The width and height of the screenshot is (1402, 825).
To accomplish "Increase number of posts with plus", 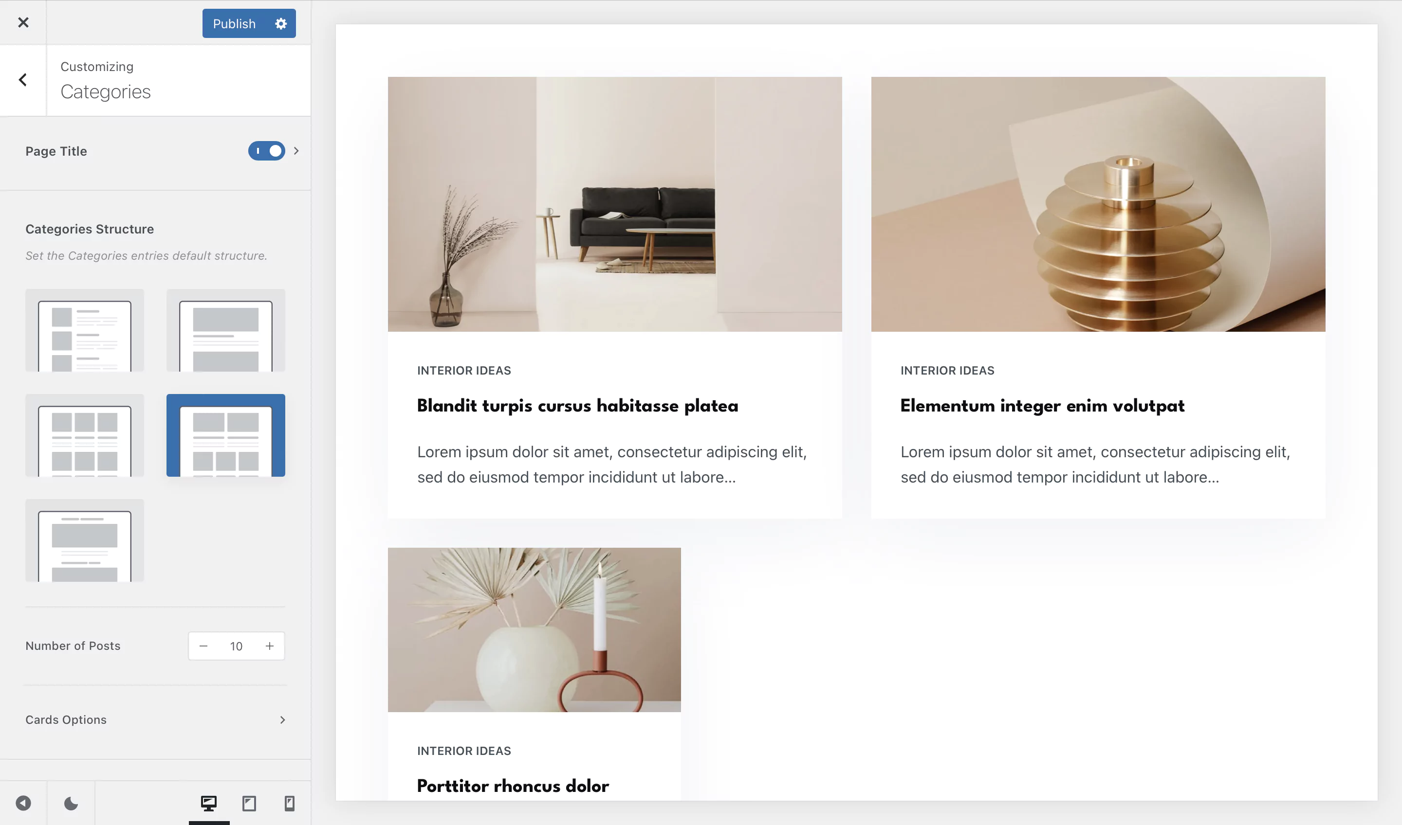I will click(270, 646).
